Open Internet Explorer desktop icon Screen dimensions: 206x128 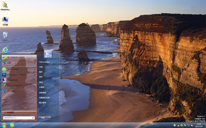pyautogui.click(x=5, y=50)
